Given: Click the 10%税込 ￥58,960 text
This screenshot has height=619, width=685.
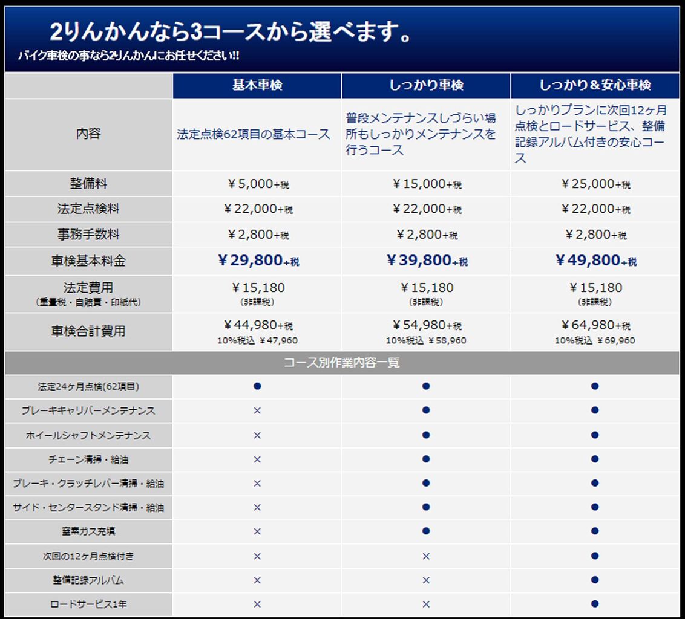Looking at the screenshot, I should click(426, 340).
